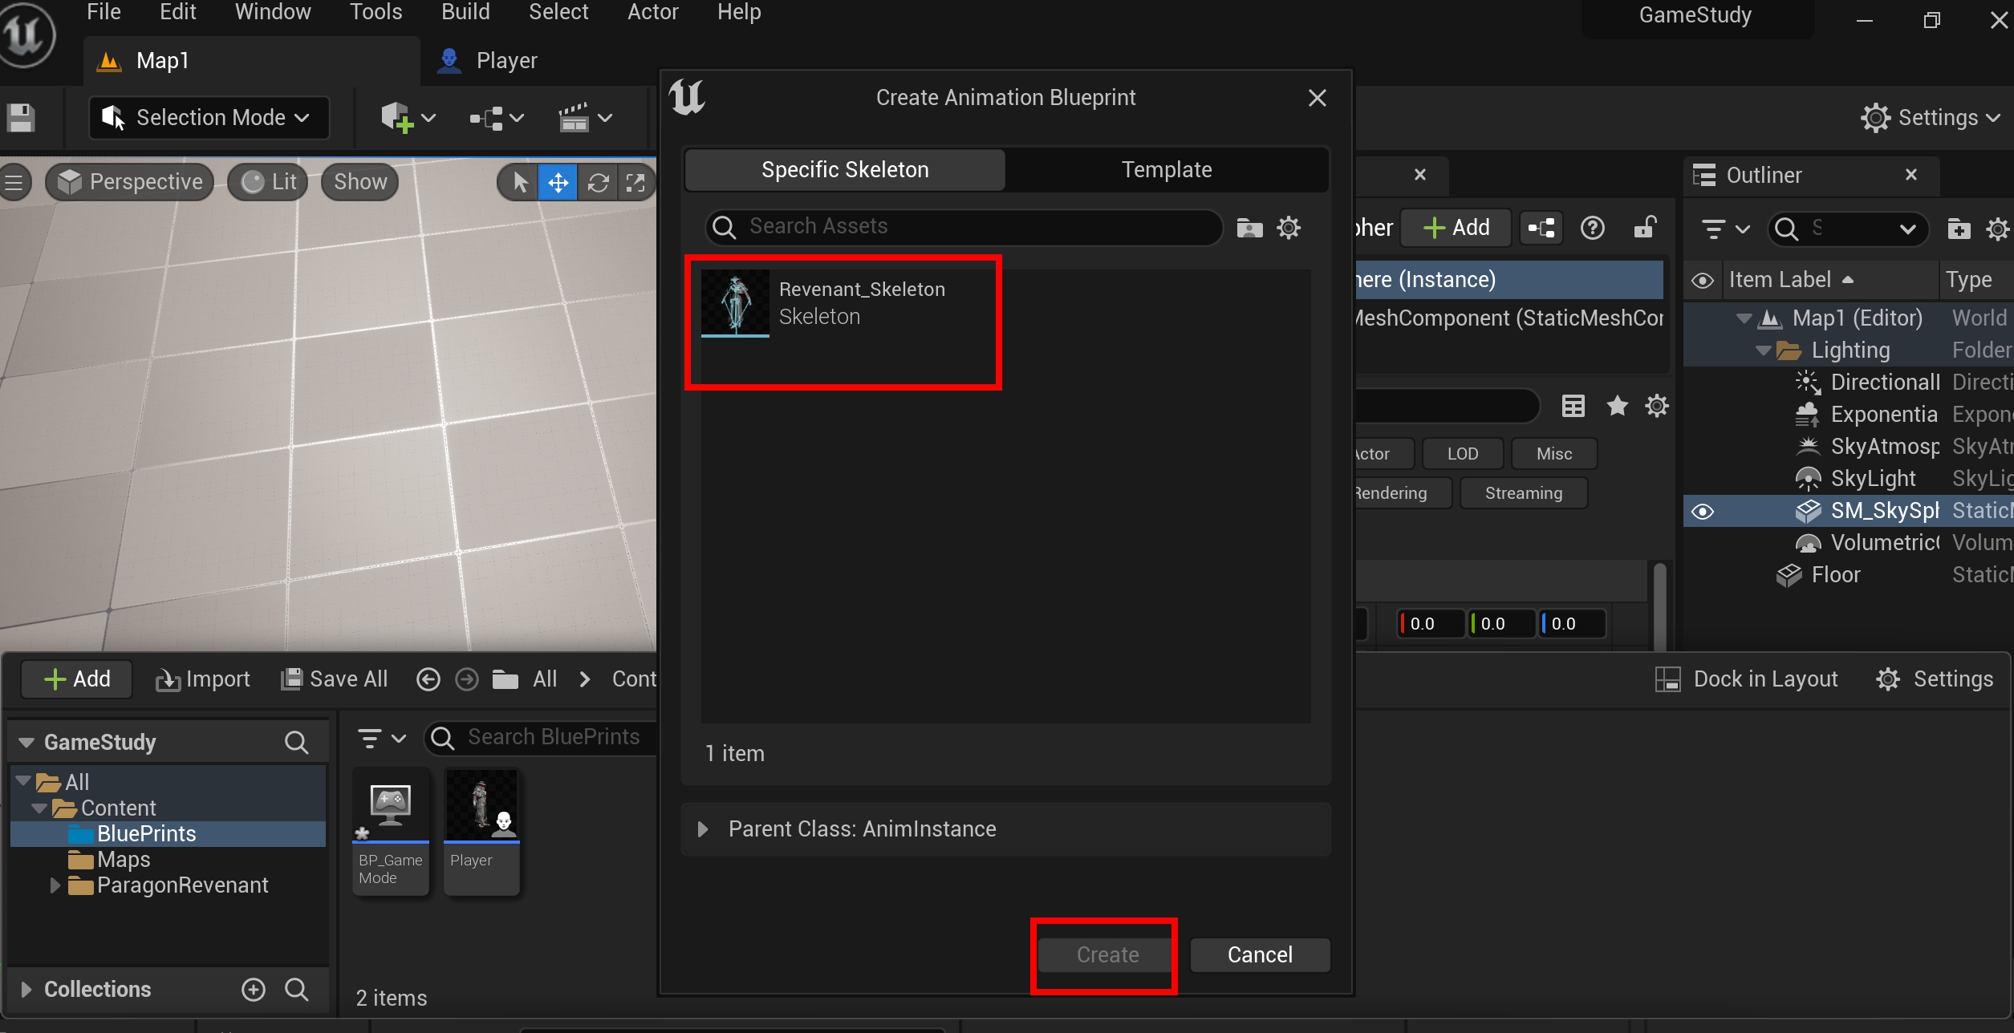Search the GameStudy source tree magnifier
The image size is (2014, 1033).
(x=296, y=743)
